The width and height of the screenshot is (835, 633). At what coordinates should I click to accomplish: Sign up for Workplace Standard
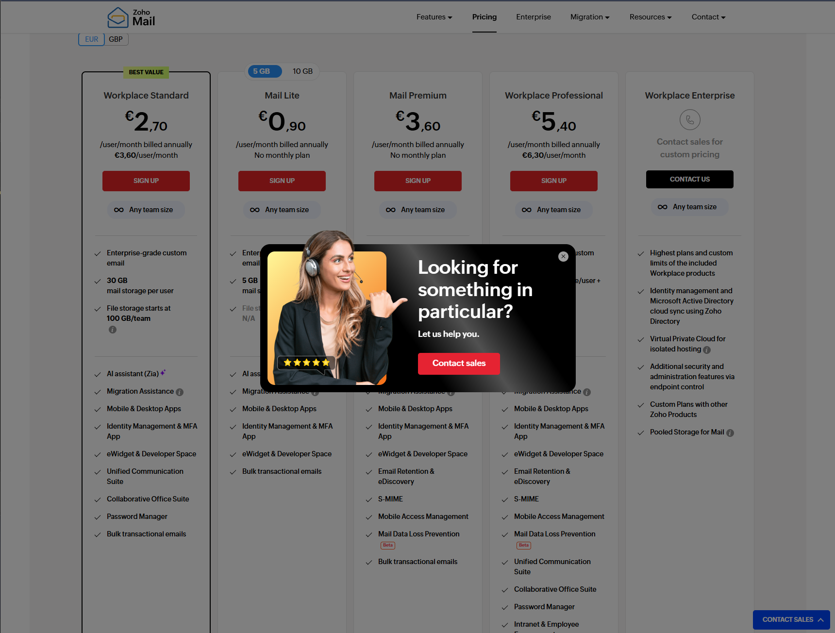tap(146, 181)
